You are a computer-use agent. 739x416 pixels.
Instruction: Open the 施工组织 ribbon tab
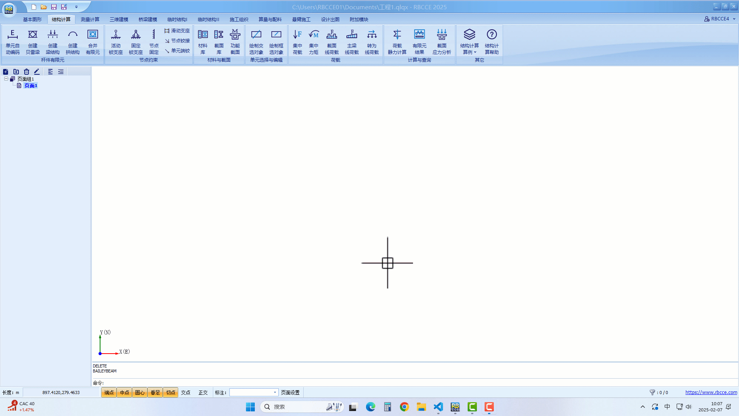click(239, 19)
